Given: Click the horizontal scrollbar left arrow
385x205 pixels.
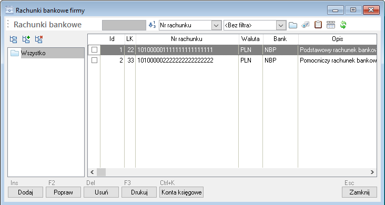Looking at the screenshot, I should 92,172.
